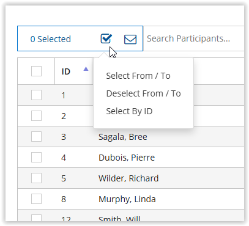
Task: Toggle the select-all header checkbox
Action: click(x=36, y=71)
